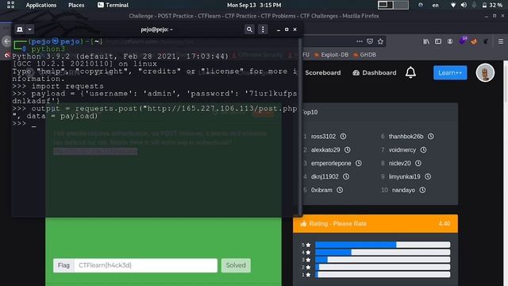Open the Places menu

[x=76, y=6]
